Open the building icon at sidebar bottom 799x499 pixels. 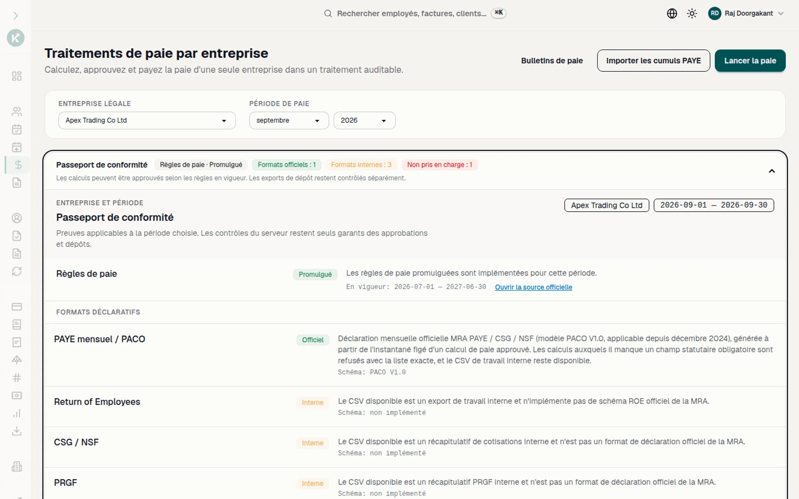tap(17, 466)
